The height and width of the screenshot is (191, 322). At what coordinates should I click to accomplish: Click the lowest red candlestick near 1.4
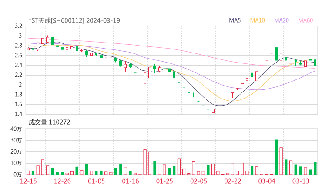[213, 110]
